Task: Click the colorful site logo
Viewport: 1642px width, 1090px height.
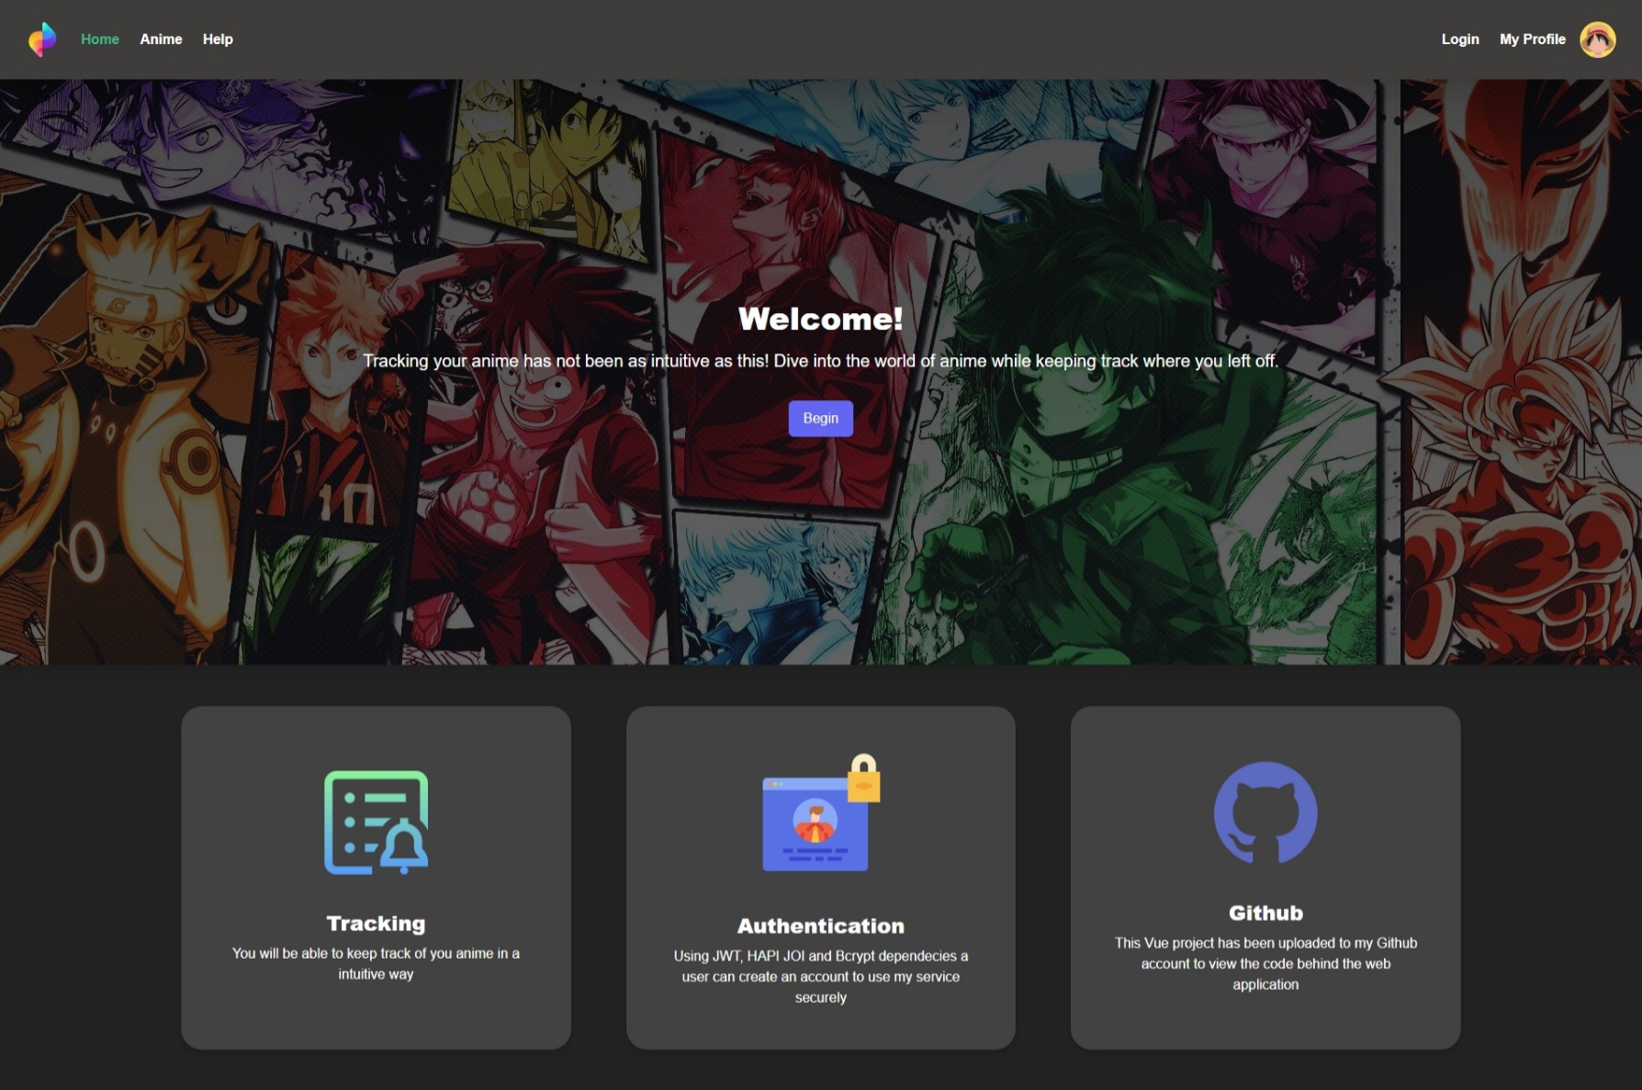Action: click(42, 39)
